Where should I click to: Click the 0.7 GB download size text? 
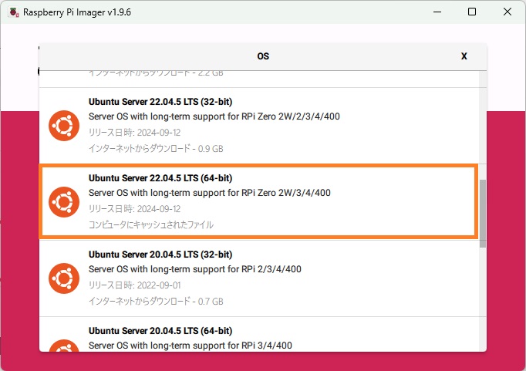156,301
